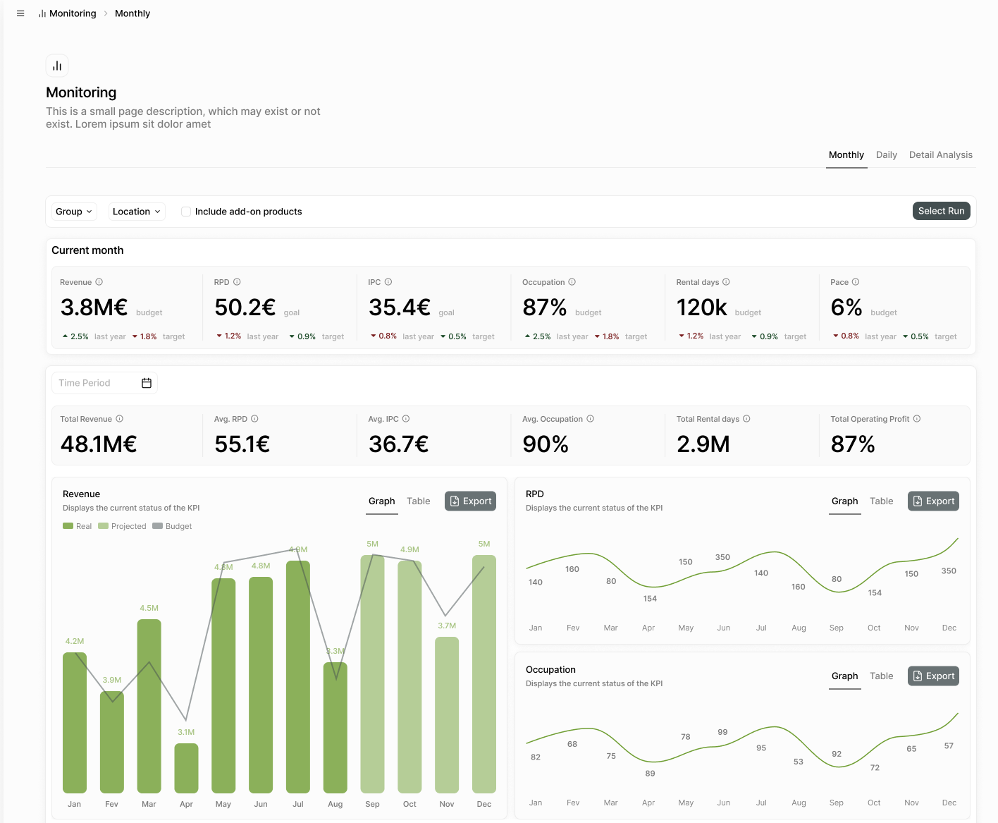Click the info icon beside Total Operating Profit

(916, 418)
